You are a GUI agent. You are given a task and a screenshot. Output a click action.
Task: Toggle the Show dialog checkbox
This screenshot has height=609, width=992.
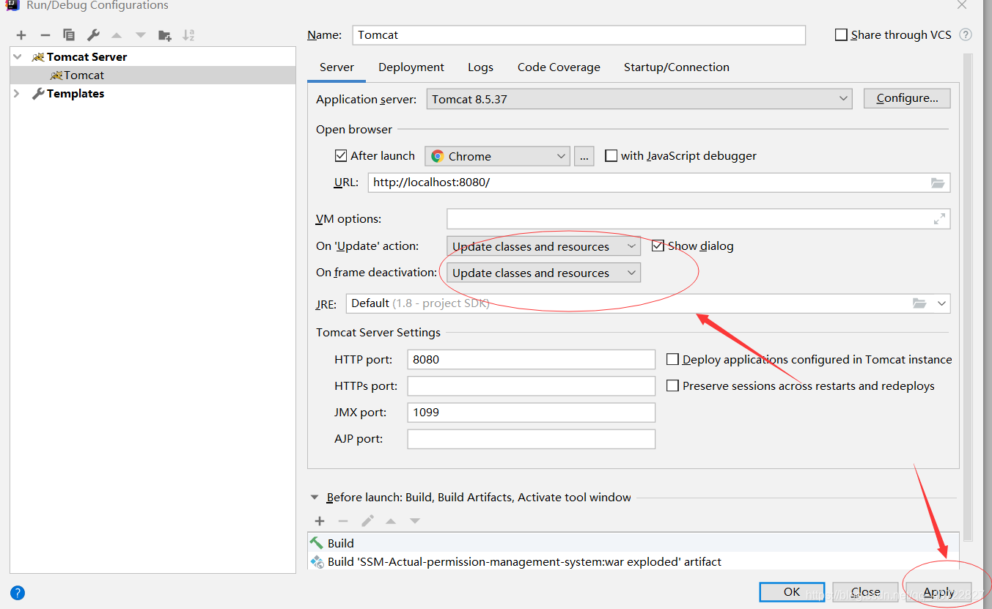coord(658,246)
